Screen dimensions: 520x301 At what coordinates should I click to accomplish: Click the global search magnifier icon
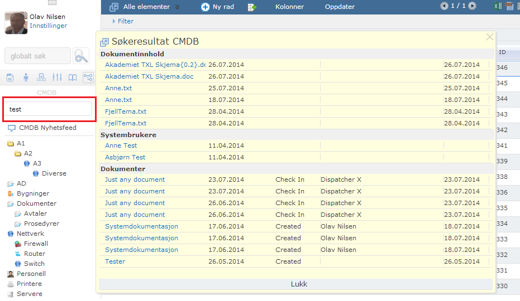[82, 56]
